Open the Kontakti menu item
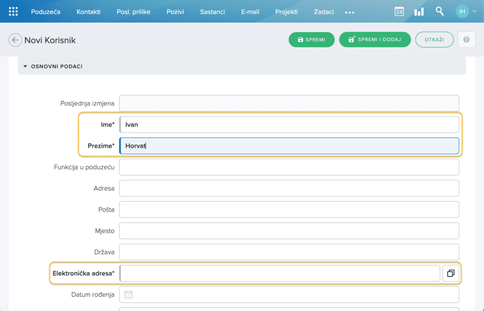The height and width of the screenshot is (311, 484). point(88,12)
